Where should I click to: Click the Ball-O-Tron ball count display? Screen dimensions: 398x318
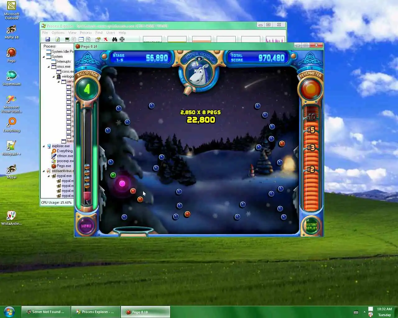(87, 89)
